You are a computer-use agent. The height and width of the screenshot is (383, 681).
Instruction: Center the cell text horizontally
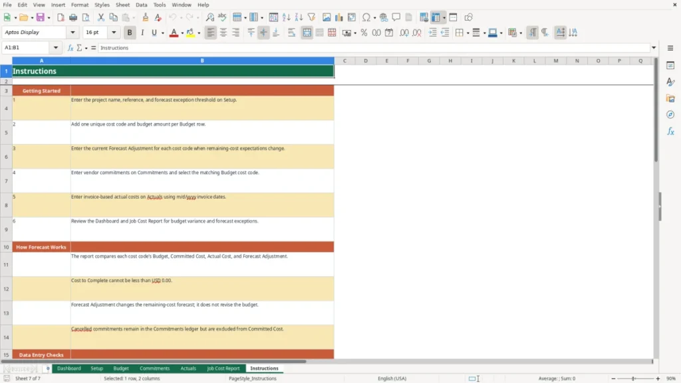(x=223, y=33)
